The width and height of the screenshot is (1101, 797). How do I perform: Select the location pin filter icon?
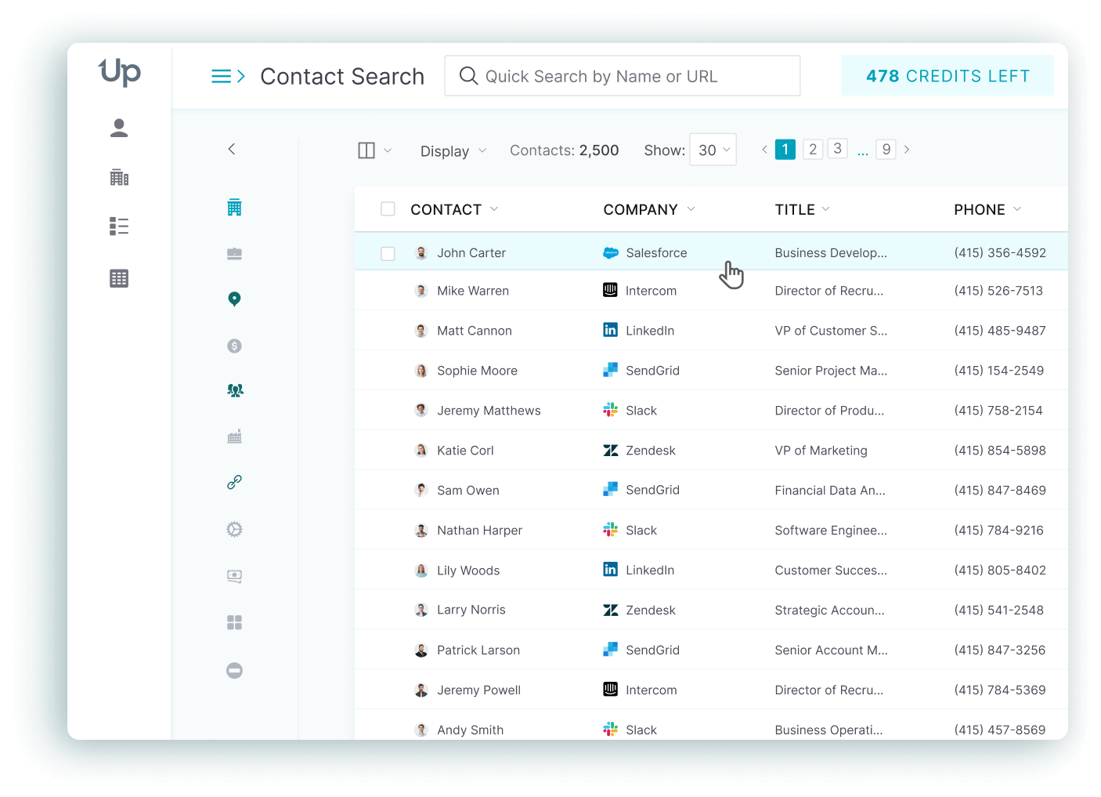[234, 299]
